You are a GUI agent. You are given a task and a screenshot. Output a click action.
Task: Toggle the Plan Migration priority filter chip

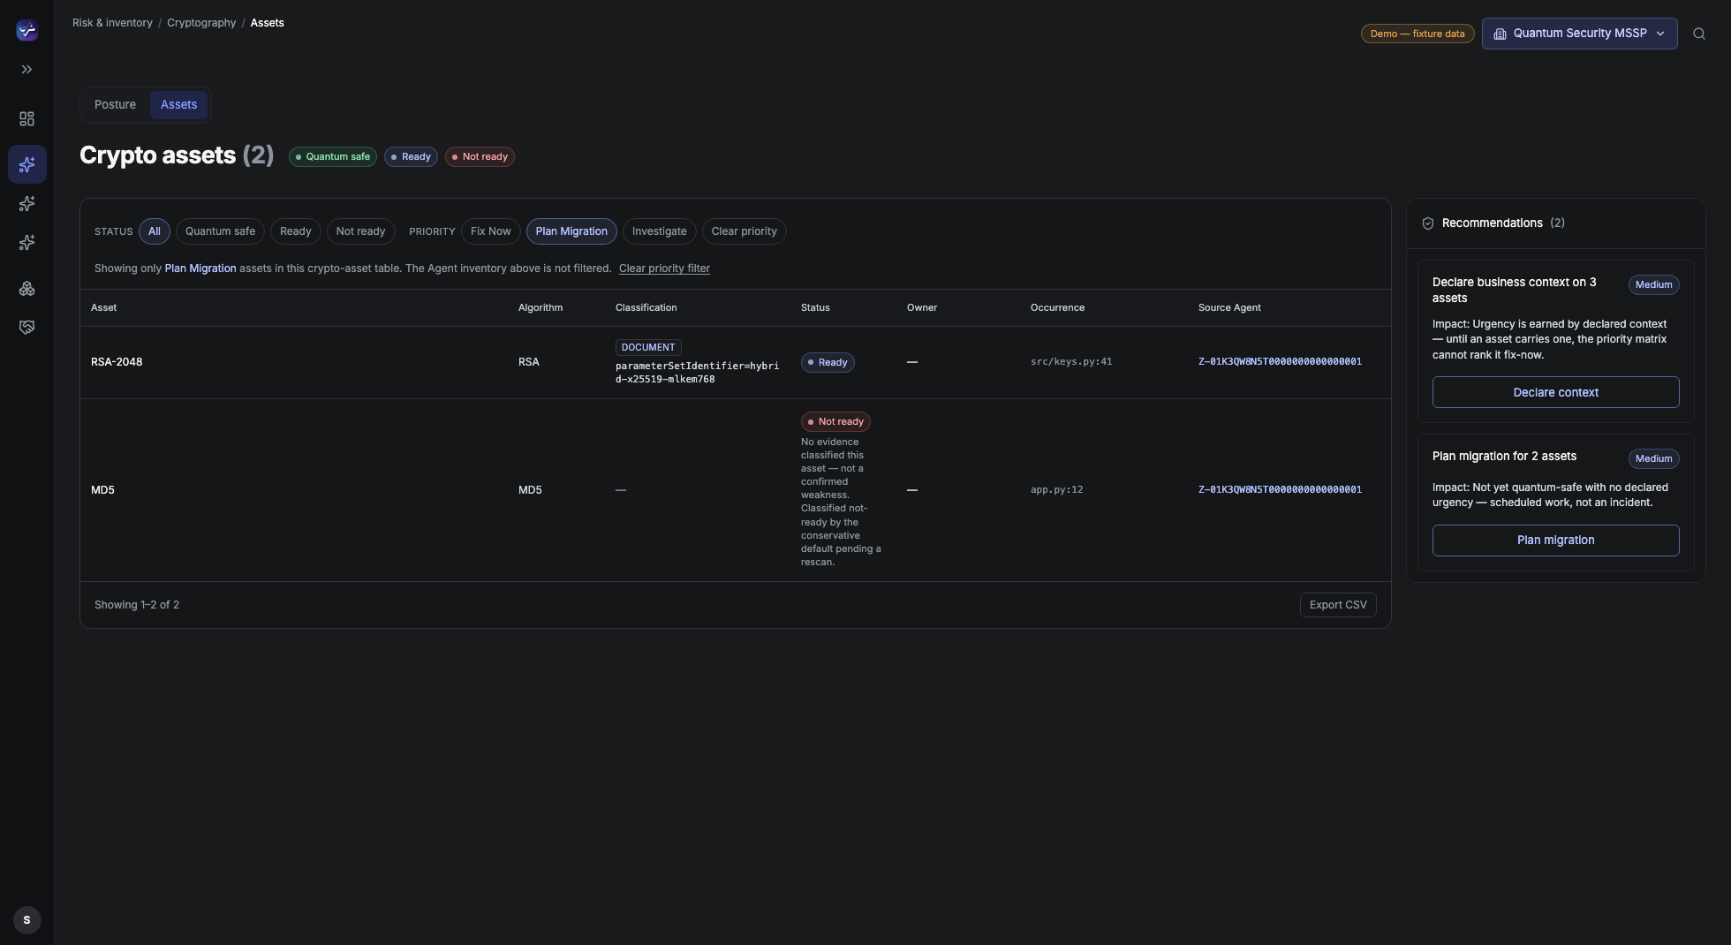pos(571,231)
